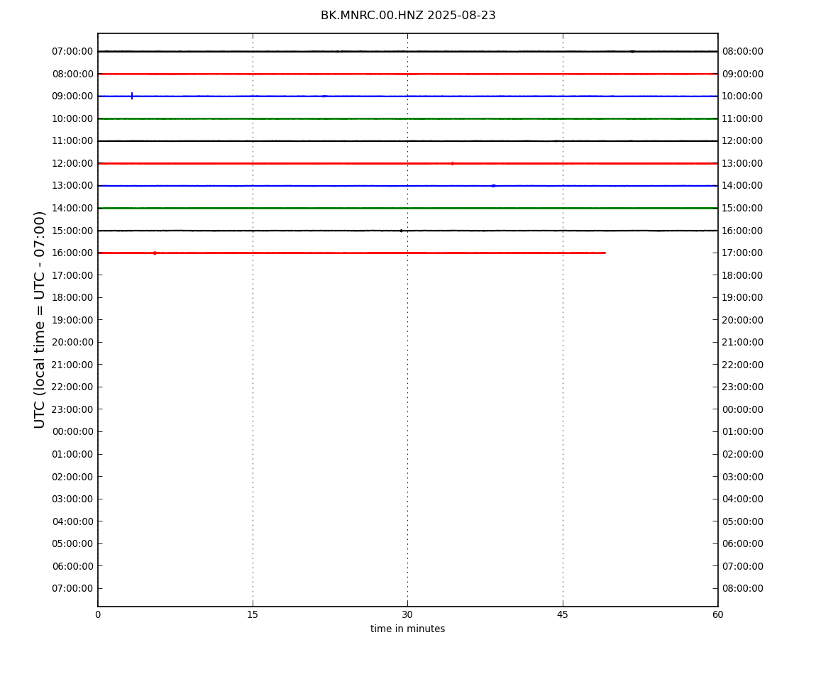
Task: Select the left-axis UTC label 13:00:00
Action: [72, 186]
